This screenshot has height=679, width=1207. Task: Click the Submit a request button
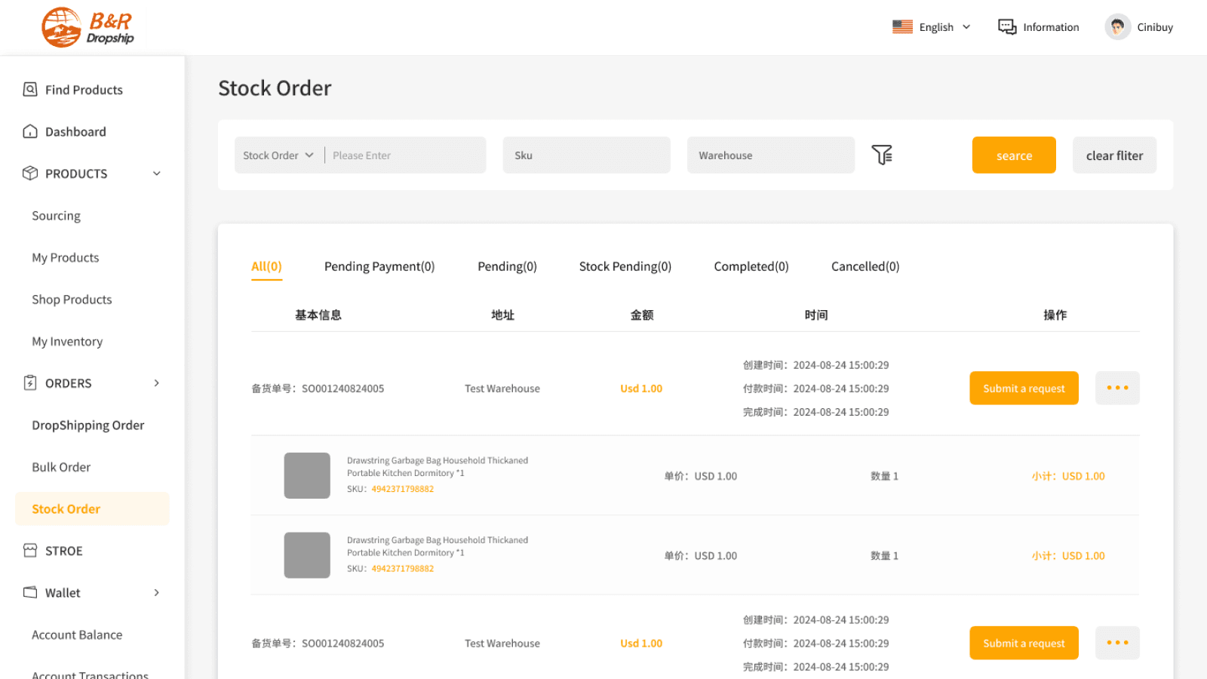coord(1024,388)
